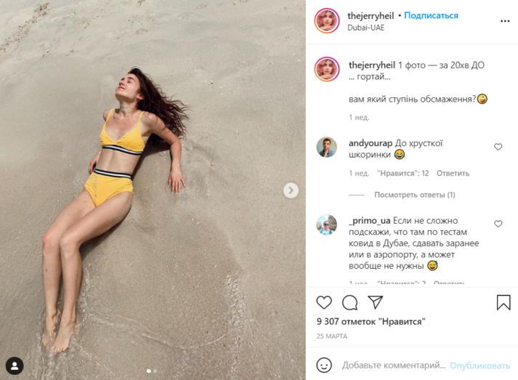This screenshot has height=380, width=518.
Task: Open emoji picker smiley icon
Action: [324, 365]
